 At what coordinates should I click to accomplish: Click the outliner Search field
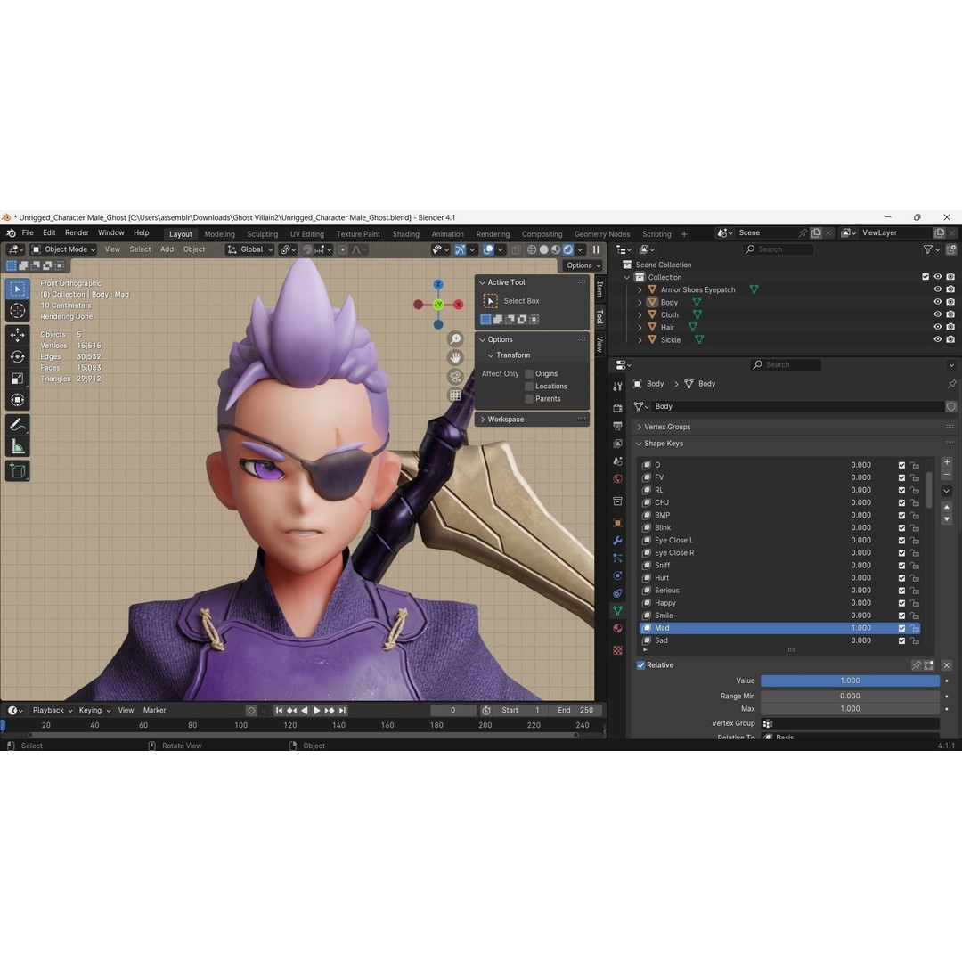pyautogui.click(x=779, y=249)
